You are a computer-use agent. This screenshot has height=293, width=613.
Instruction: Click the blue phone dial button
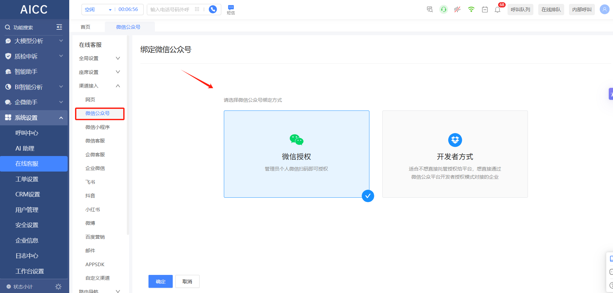pos(213,9)
